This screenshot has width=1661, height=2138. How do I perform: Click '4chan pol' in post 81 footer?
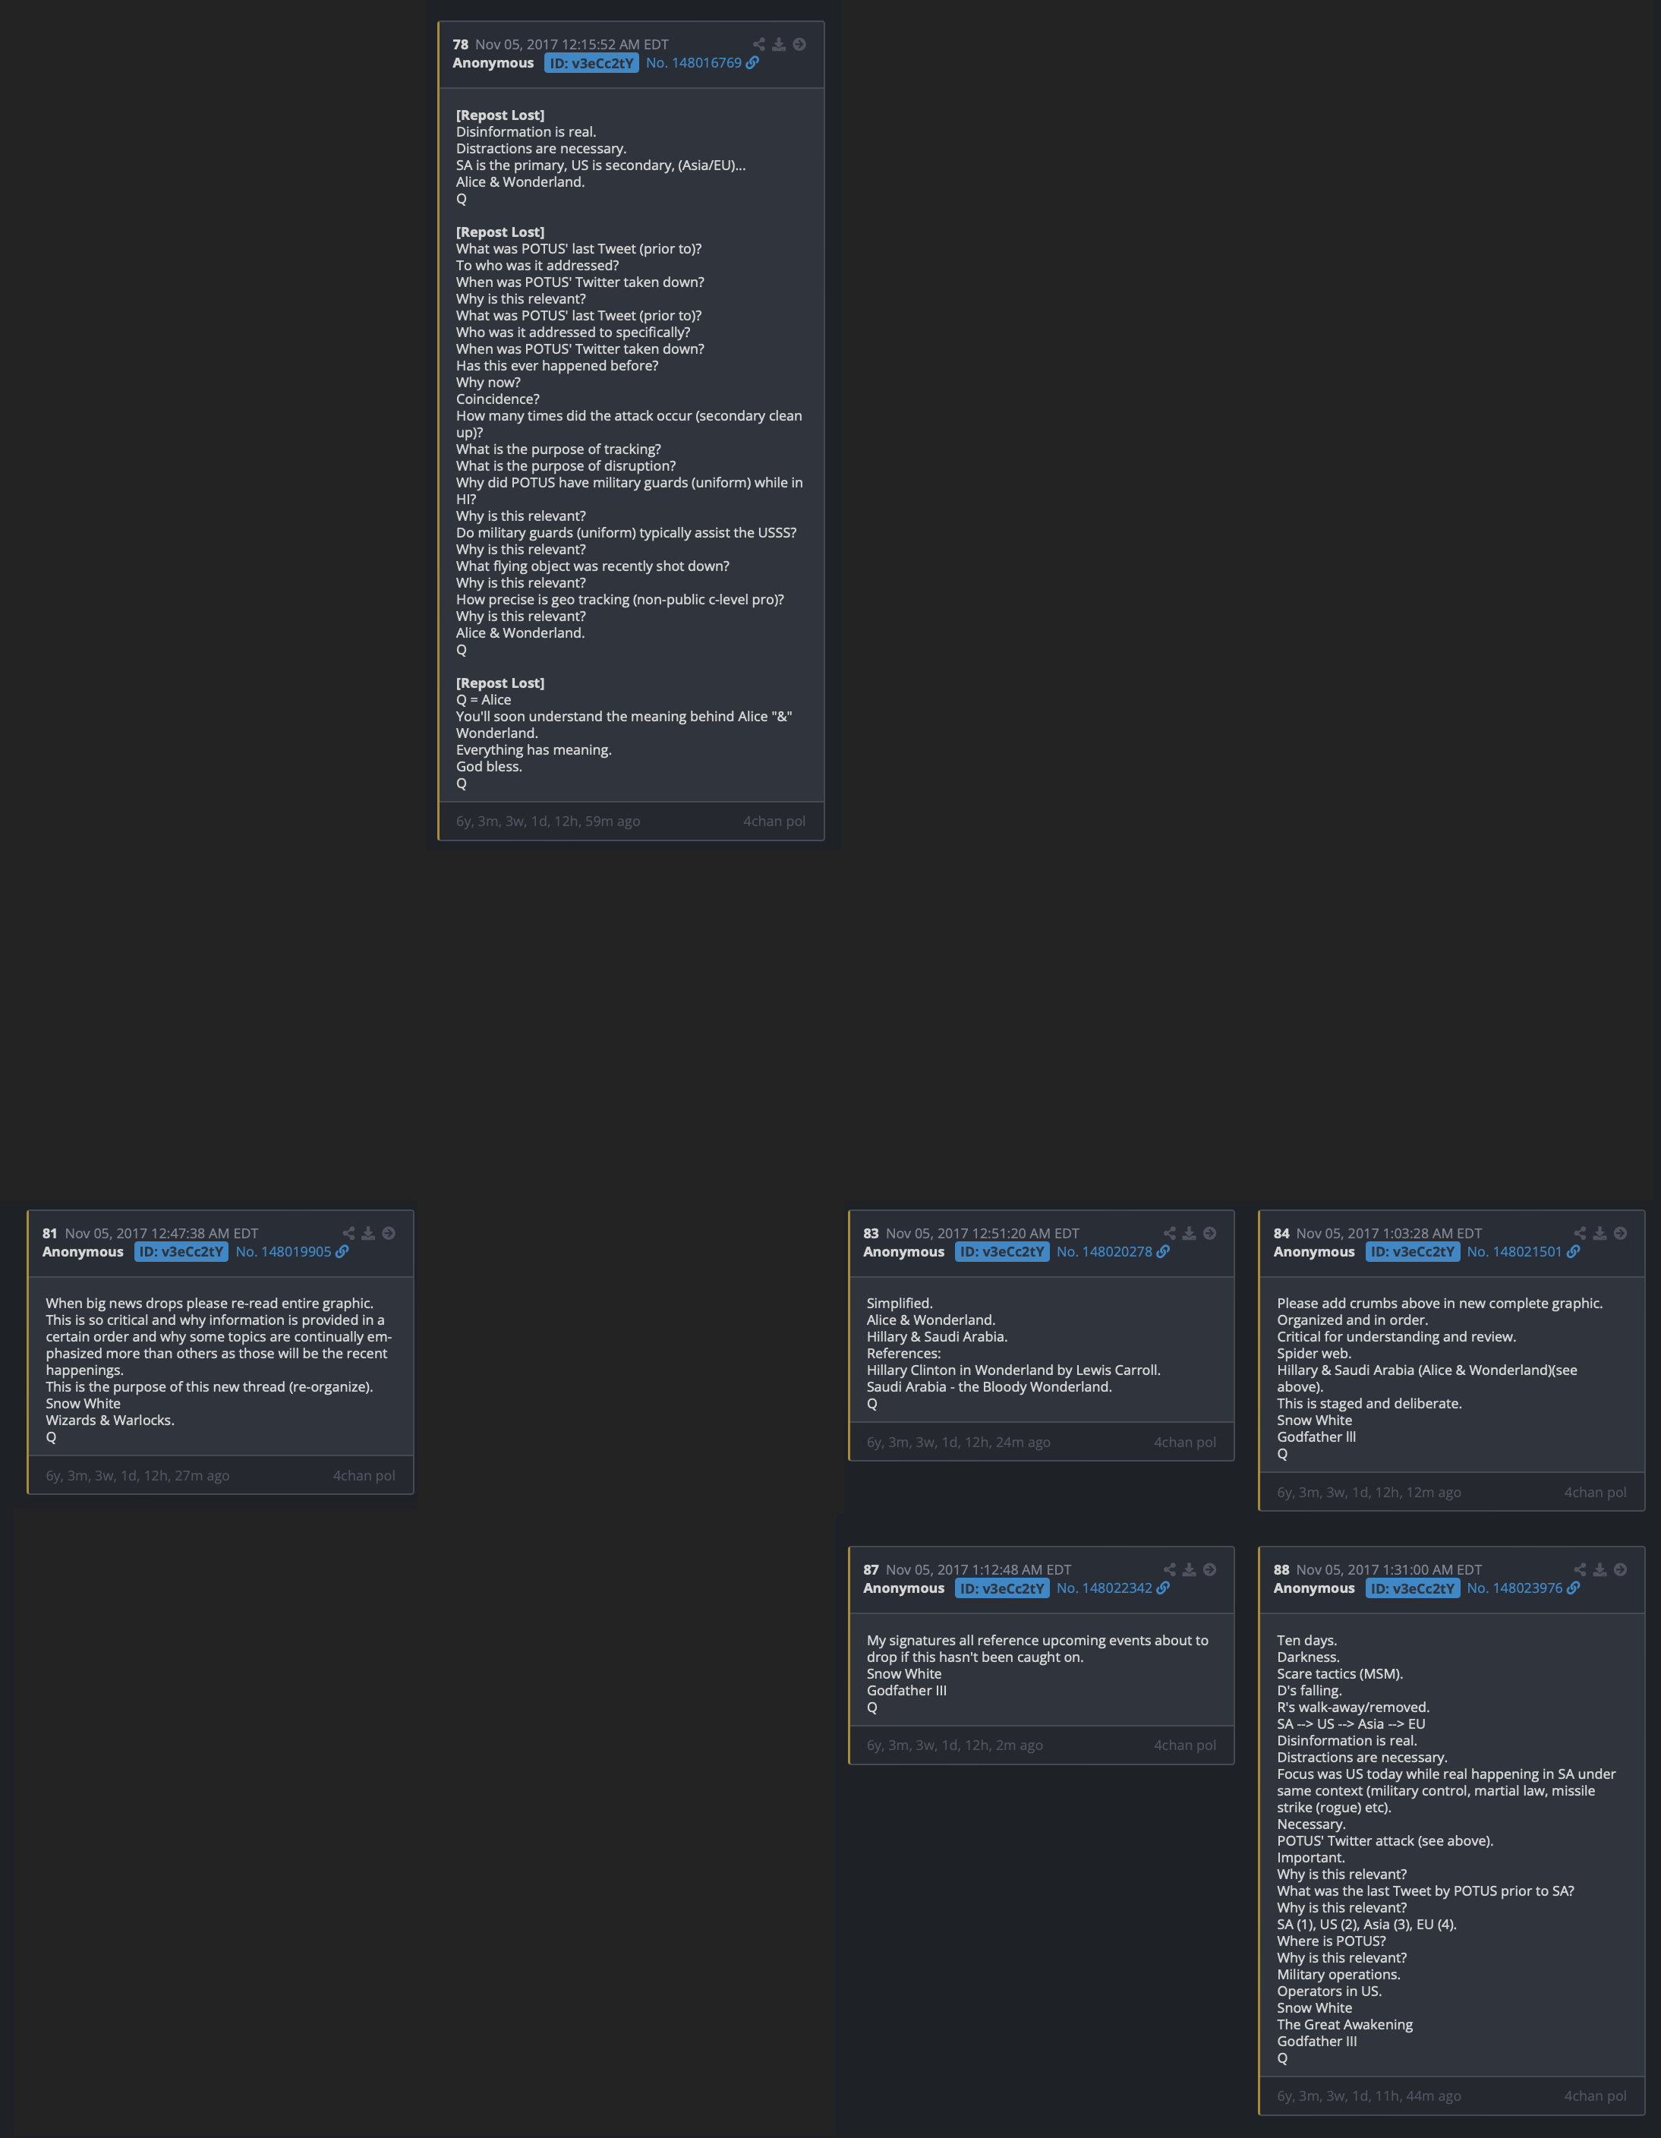click(x=364, y=1476)
